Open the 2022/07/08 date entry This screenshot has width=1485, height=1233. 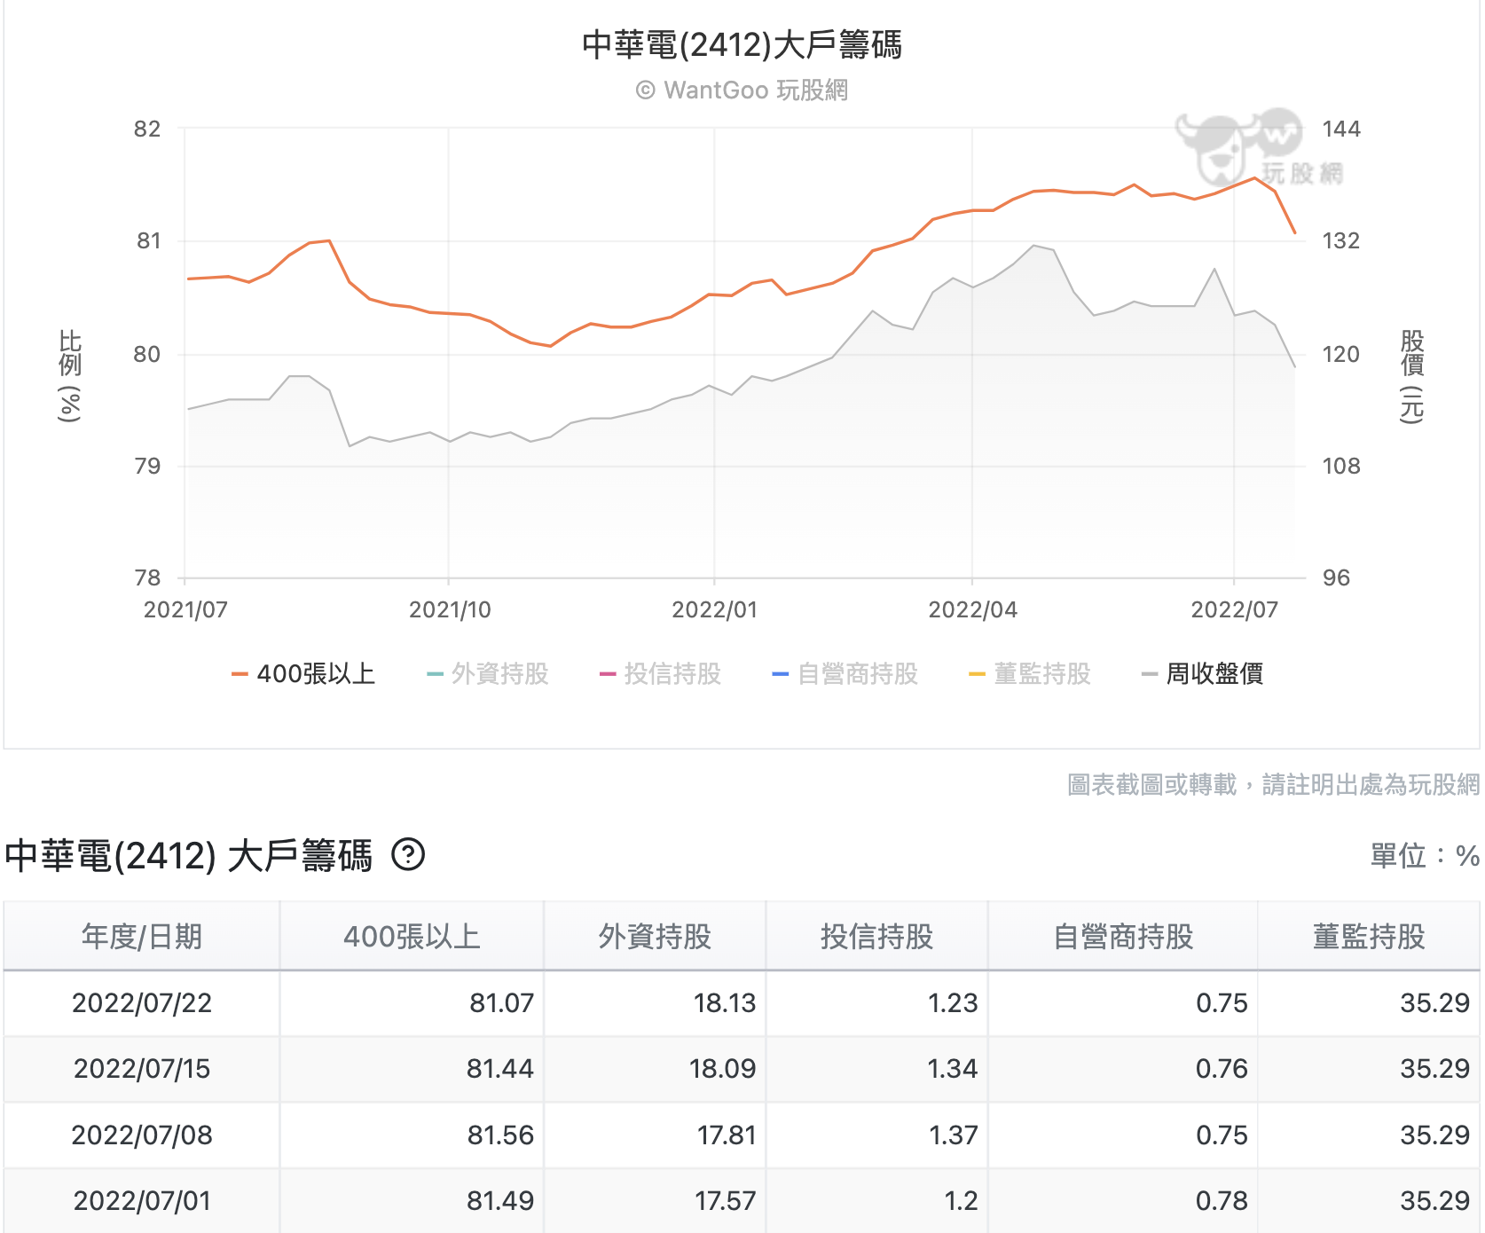coord(142,1135)
